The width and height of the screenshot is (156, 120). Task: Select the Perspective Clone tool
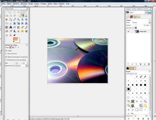pyautogui.click(x=26, y=31)
